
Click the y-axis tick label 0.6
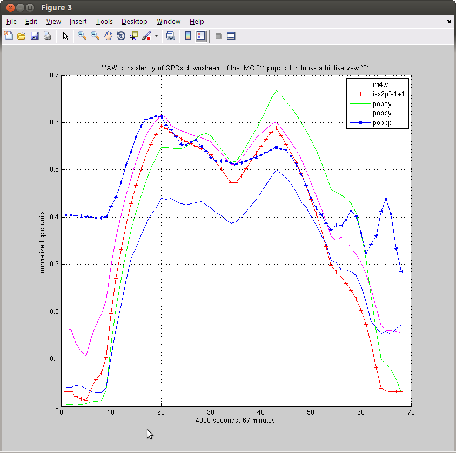pyautogui.click(x=54, y=122)
